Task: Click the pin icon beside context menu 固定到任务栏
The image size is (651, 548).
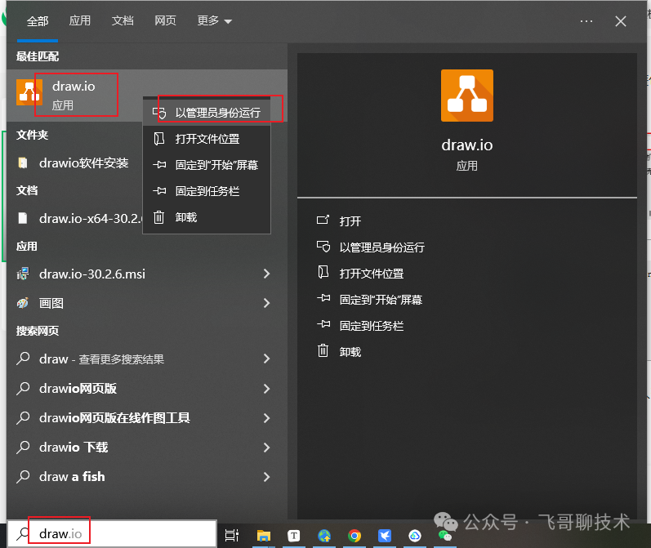Action: [159, 191]
